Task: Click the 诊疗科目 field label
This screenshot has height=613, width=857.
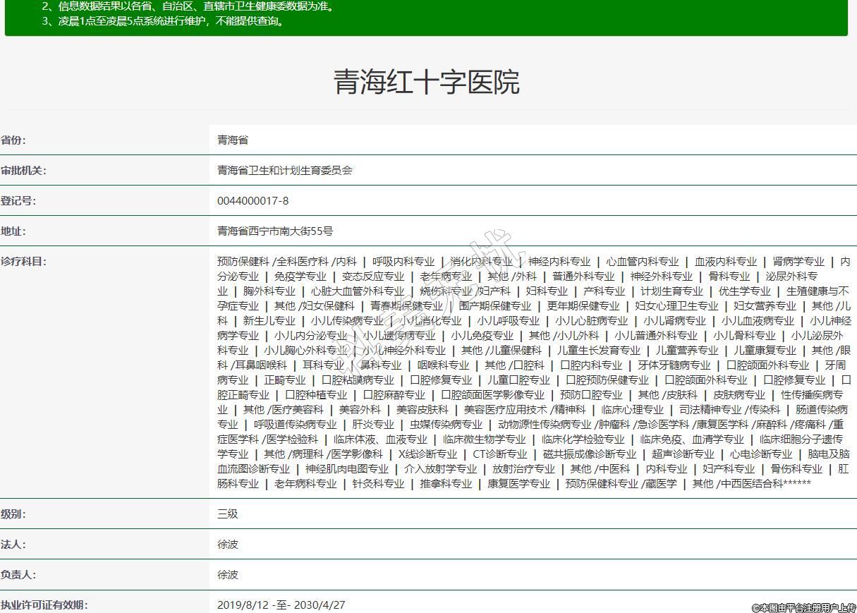Action: 23,261
